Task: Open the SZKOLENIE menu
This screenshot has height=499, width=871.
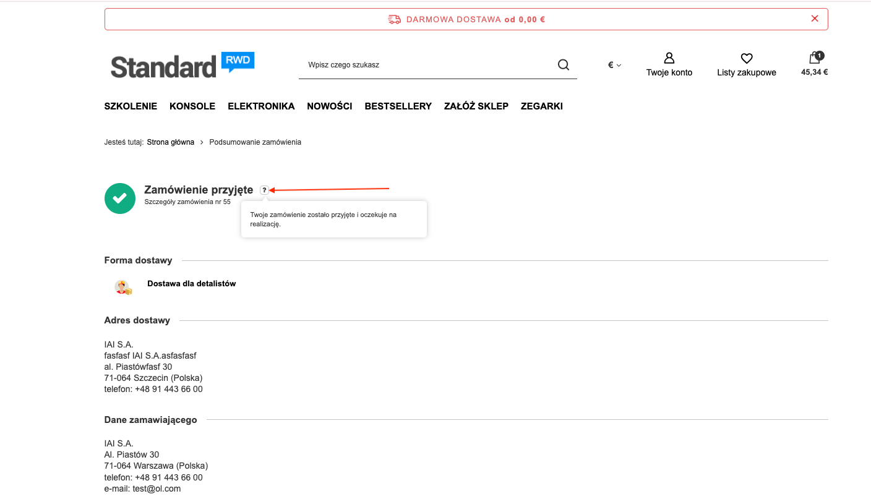Action: coord(131,106)
